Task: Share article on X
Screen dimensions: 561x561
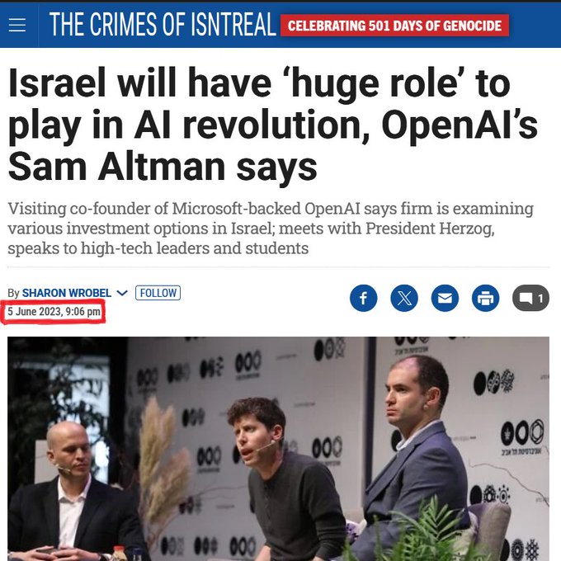Action: point(404,298)
